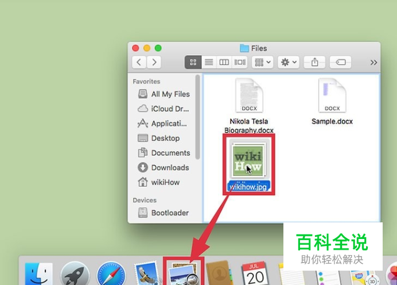This screenshot has height=285, width=397.
Task: Expand the toolbar overflow chevrons
Action: (373, 63)
